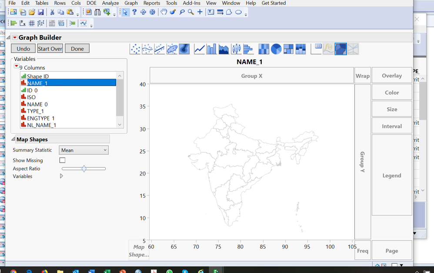Open the Graph Builder red triangle menu
The height and width of the screenshot is (273, 434).
click(15, 38)
